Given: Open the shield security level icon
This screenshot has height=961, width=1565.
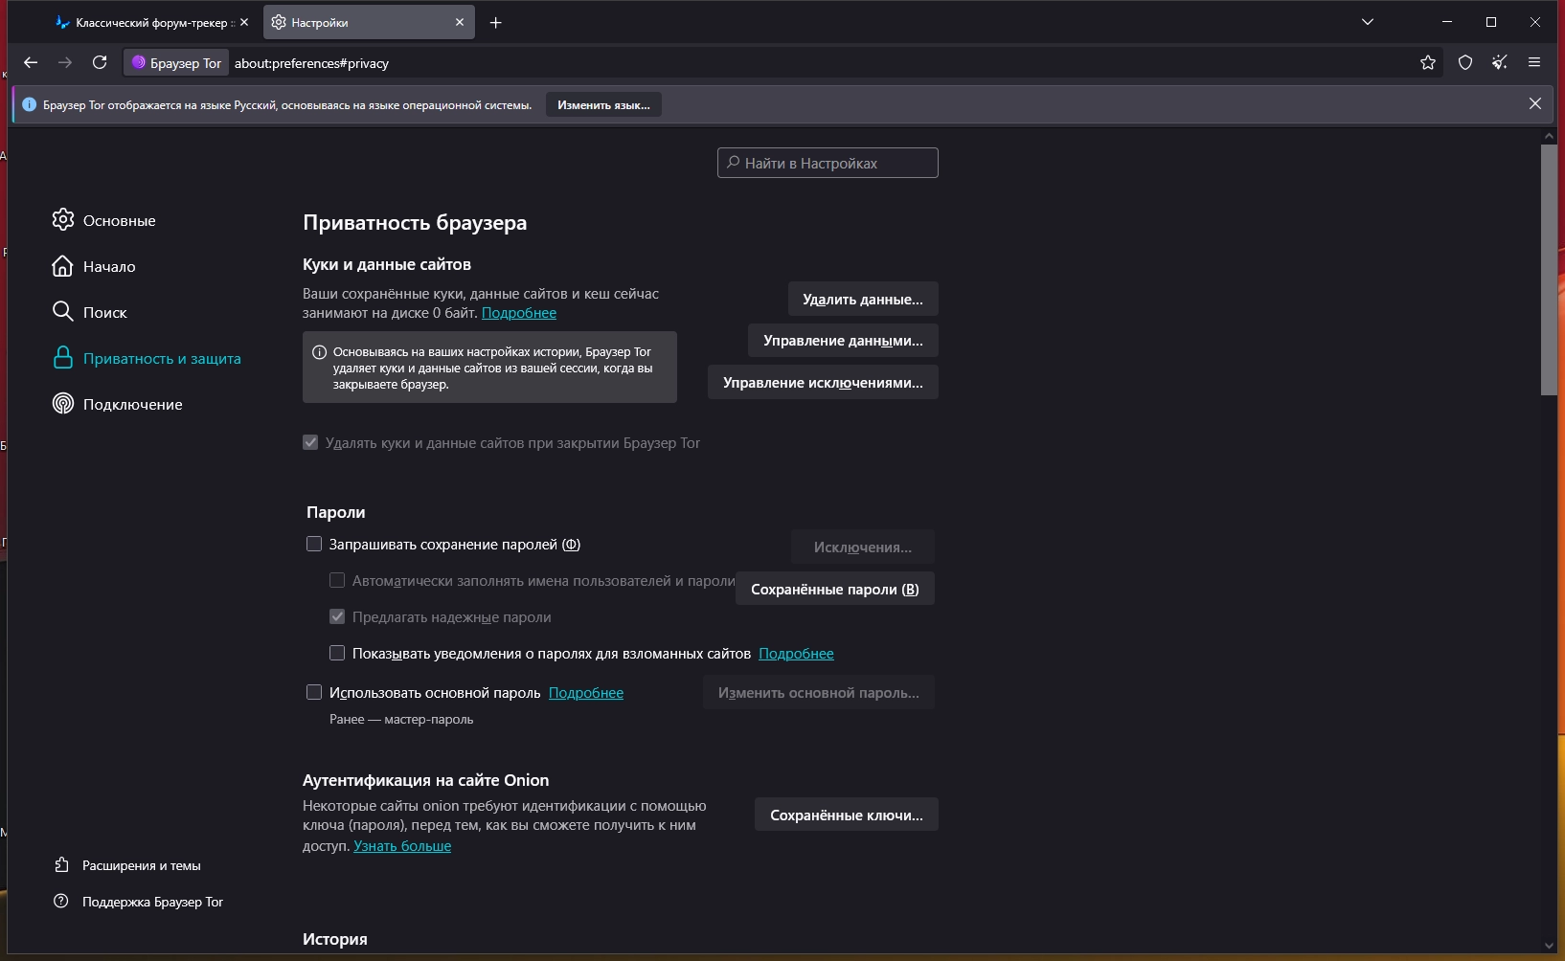Looking at the screenshot, I should point(1465,63).
